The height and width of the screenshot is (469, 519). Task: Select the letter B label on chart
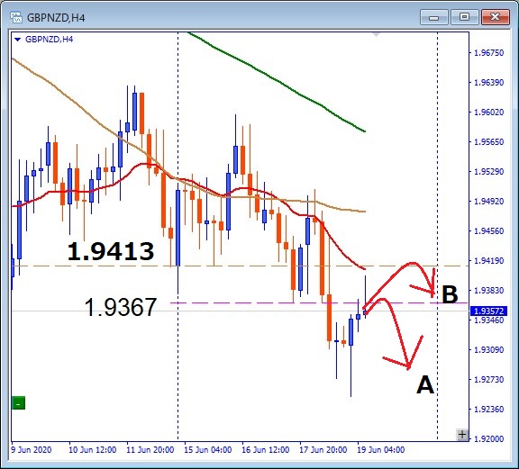click(451, 294)
